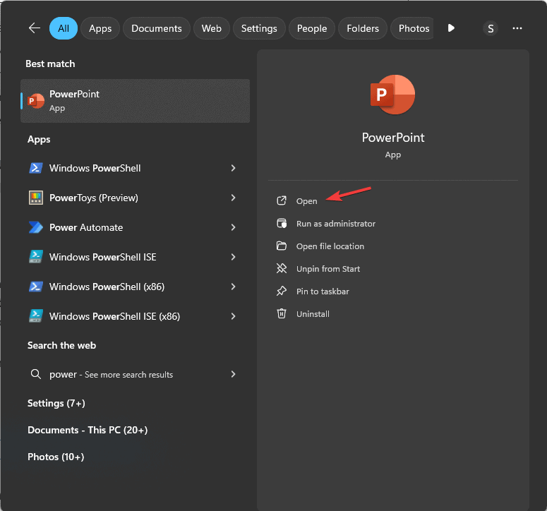The image size is (547, 511).
Task: Click the large PowerPoint logo in preview pane
Action: 393,95
